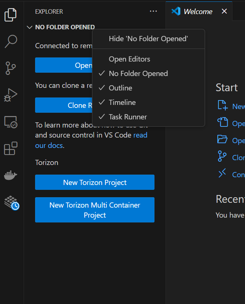The image size is (245, 304).
Task: Uncheck Task Runner in the views menu
Action: pos(149,117)
